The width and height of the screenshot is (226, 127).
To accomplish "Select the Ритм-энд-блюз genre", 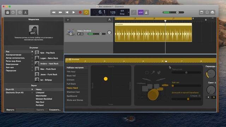I will click(13, 61).
